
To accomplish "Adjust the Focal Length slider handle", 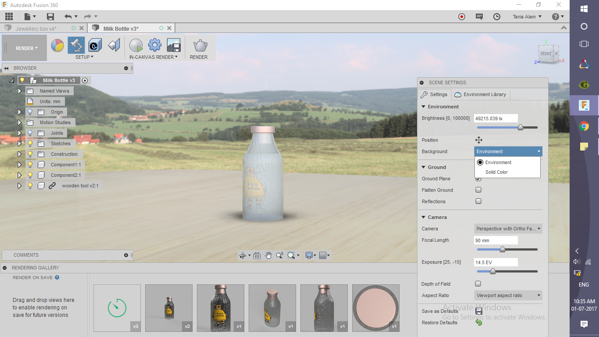I will pos(503,250).
